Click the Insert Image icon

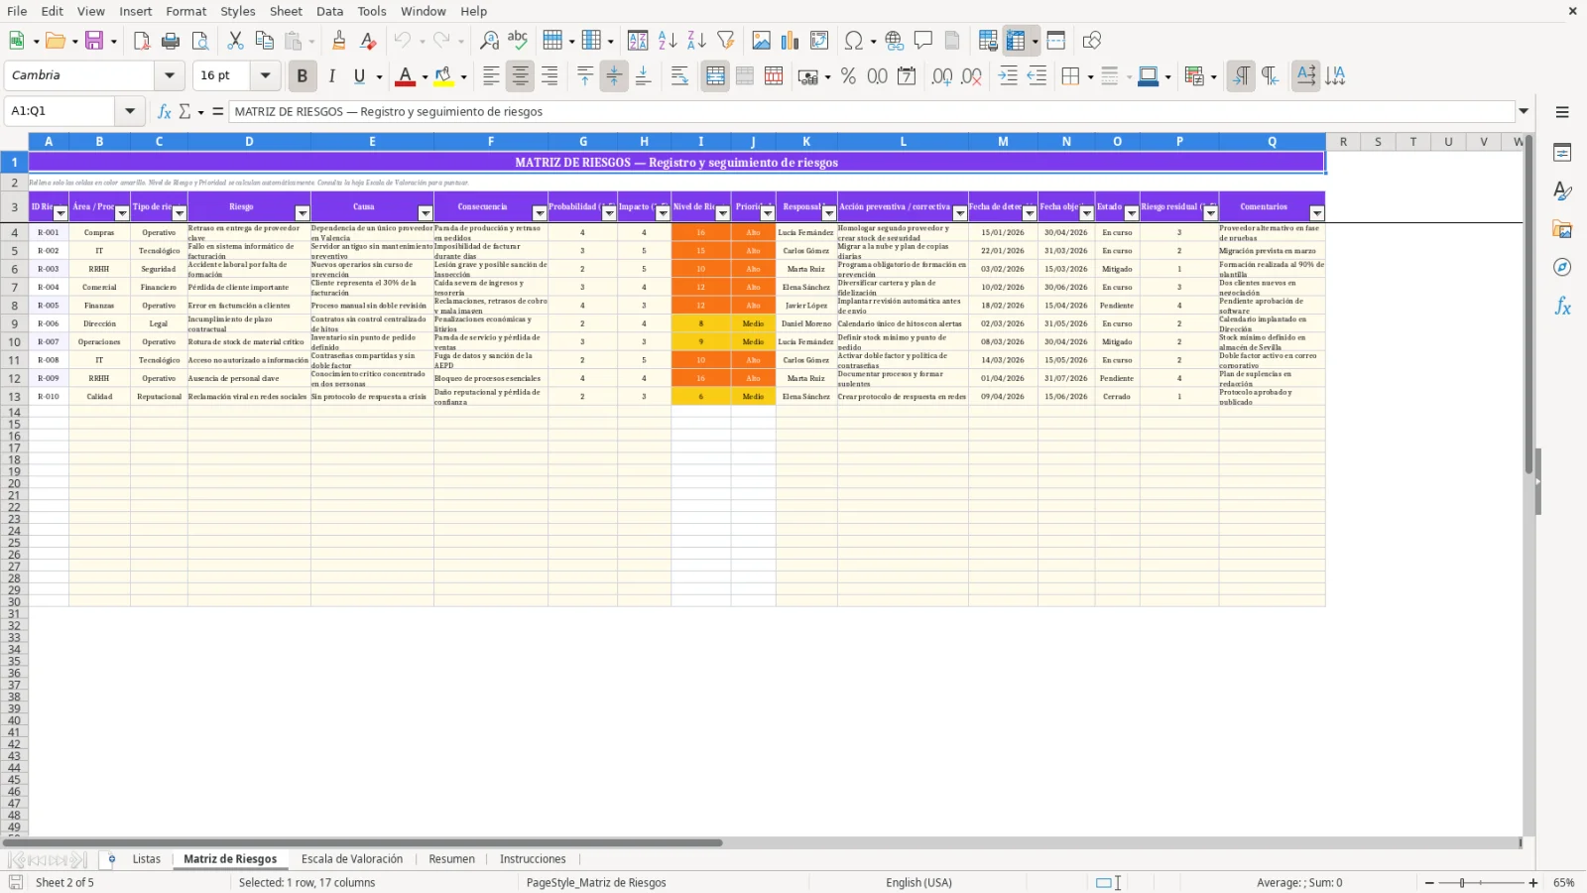pos(762,41)
